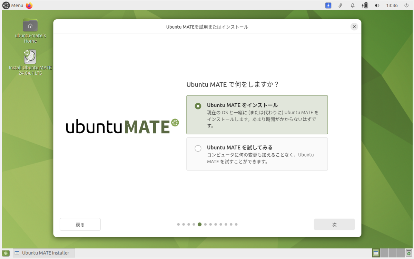Viewport: 414px width, 259px height.
Task: Click the current step progress dot
Action: click(x=199, y=224)
